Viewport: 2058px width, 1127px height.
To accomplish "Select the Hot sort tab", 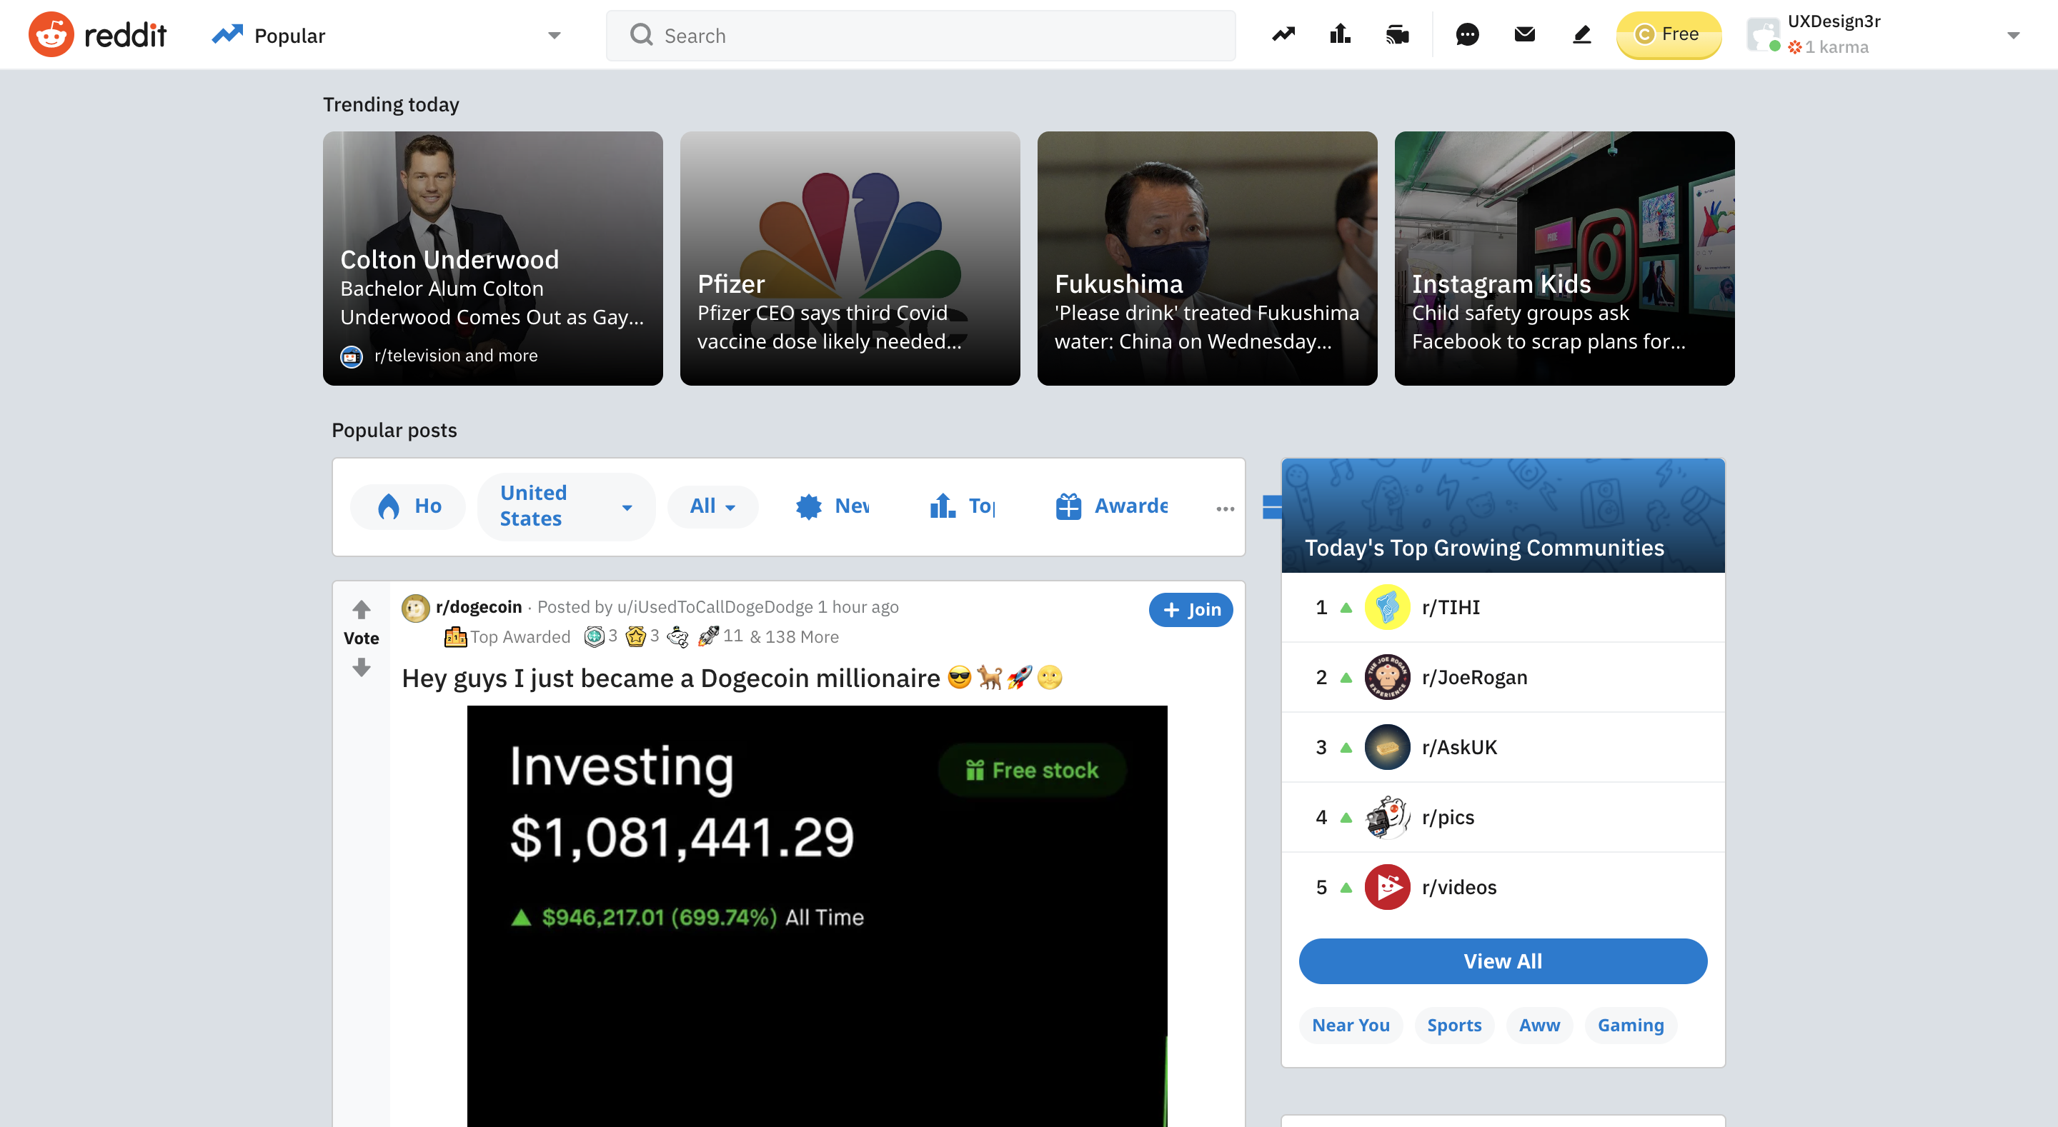I will point(407,506).
